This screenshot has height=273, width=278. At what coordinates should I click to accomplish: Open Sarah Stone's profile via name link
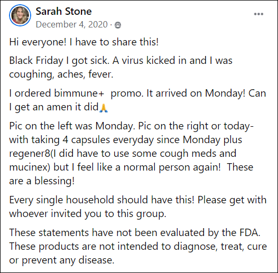tap(63, 11)
